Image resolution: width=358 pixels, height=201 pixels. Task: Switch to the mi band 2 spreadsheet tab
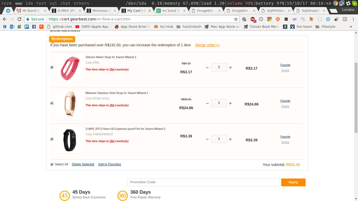[x=171, y=11]
